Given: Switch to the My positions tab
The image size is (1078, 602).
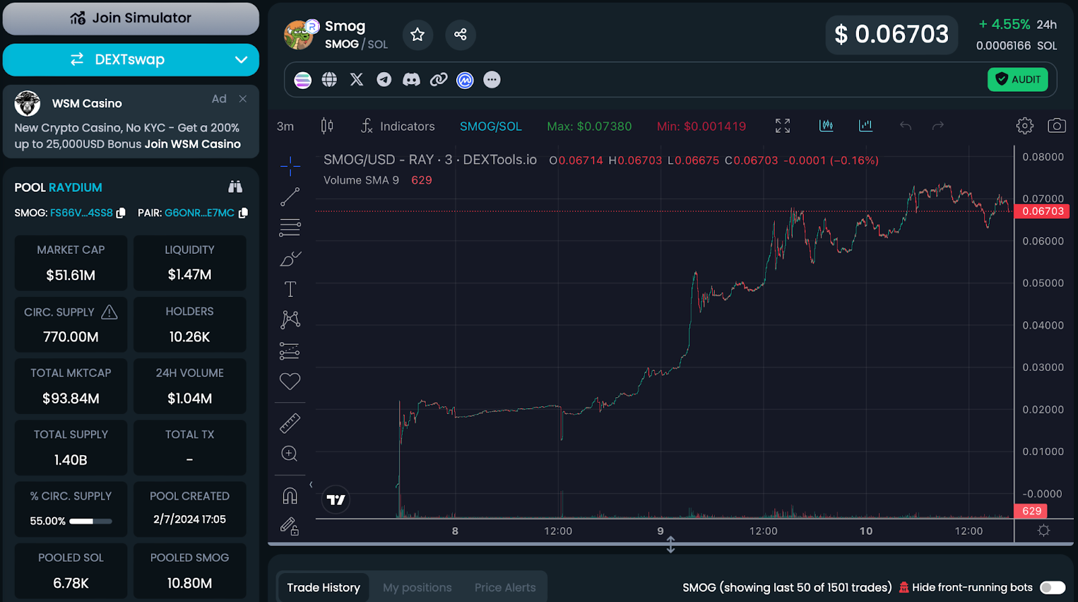Looking at the screenshot, I should coord(418,588).
